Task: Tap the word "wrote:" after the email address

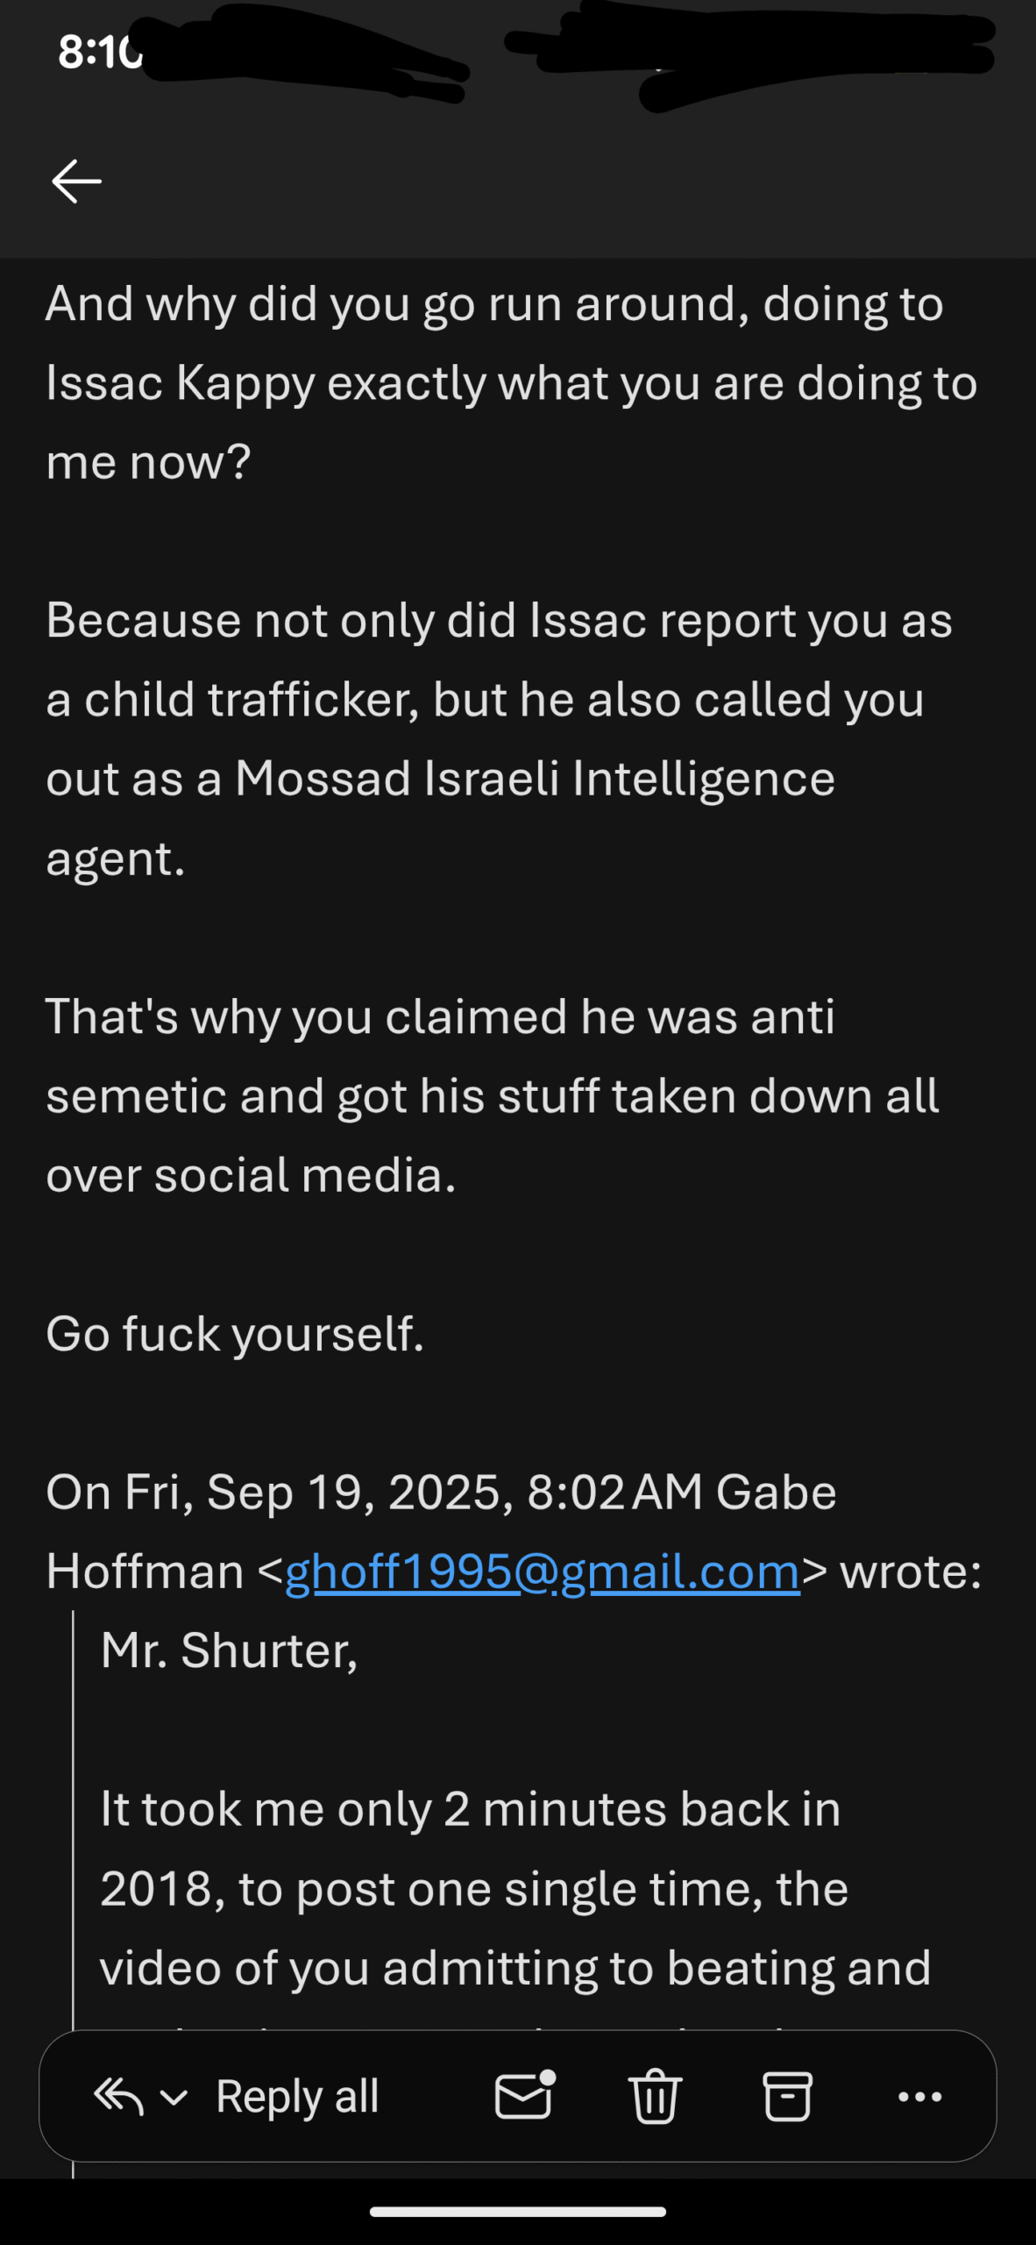Action: pyautogui.click(x=911, y=1571)
